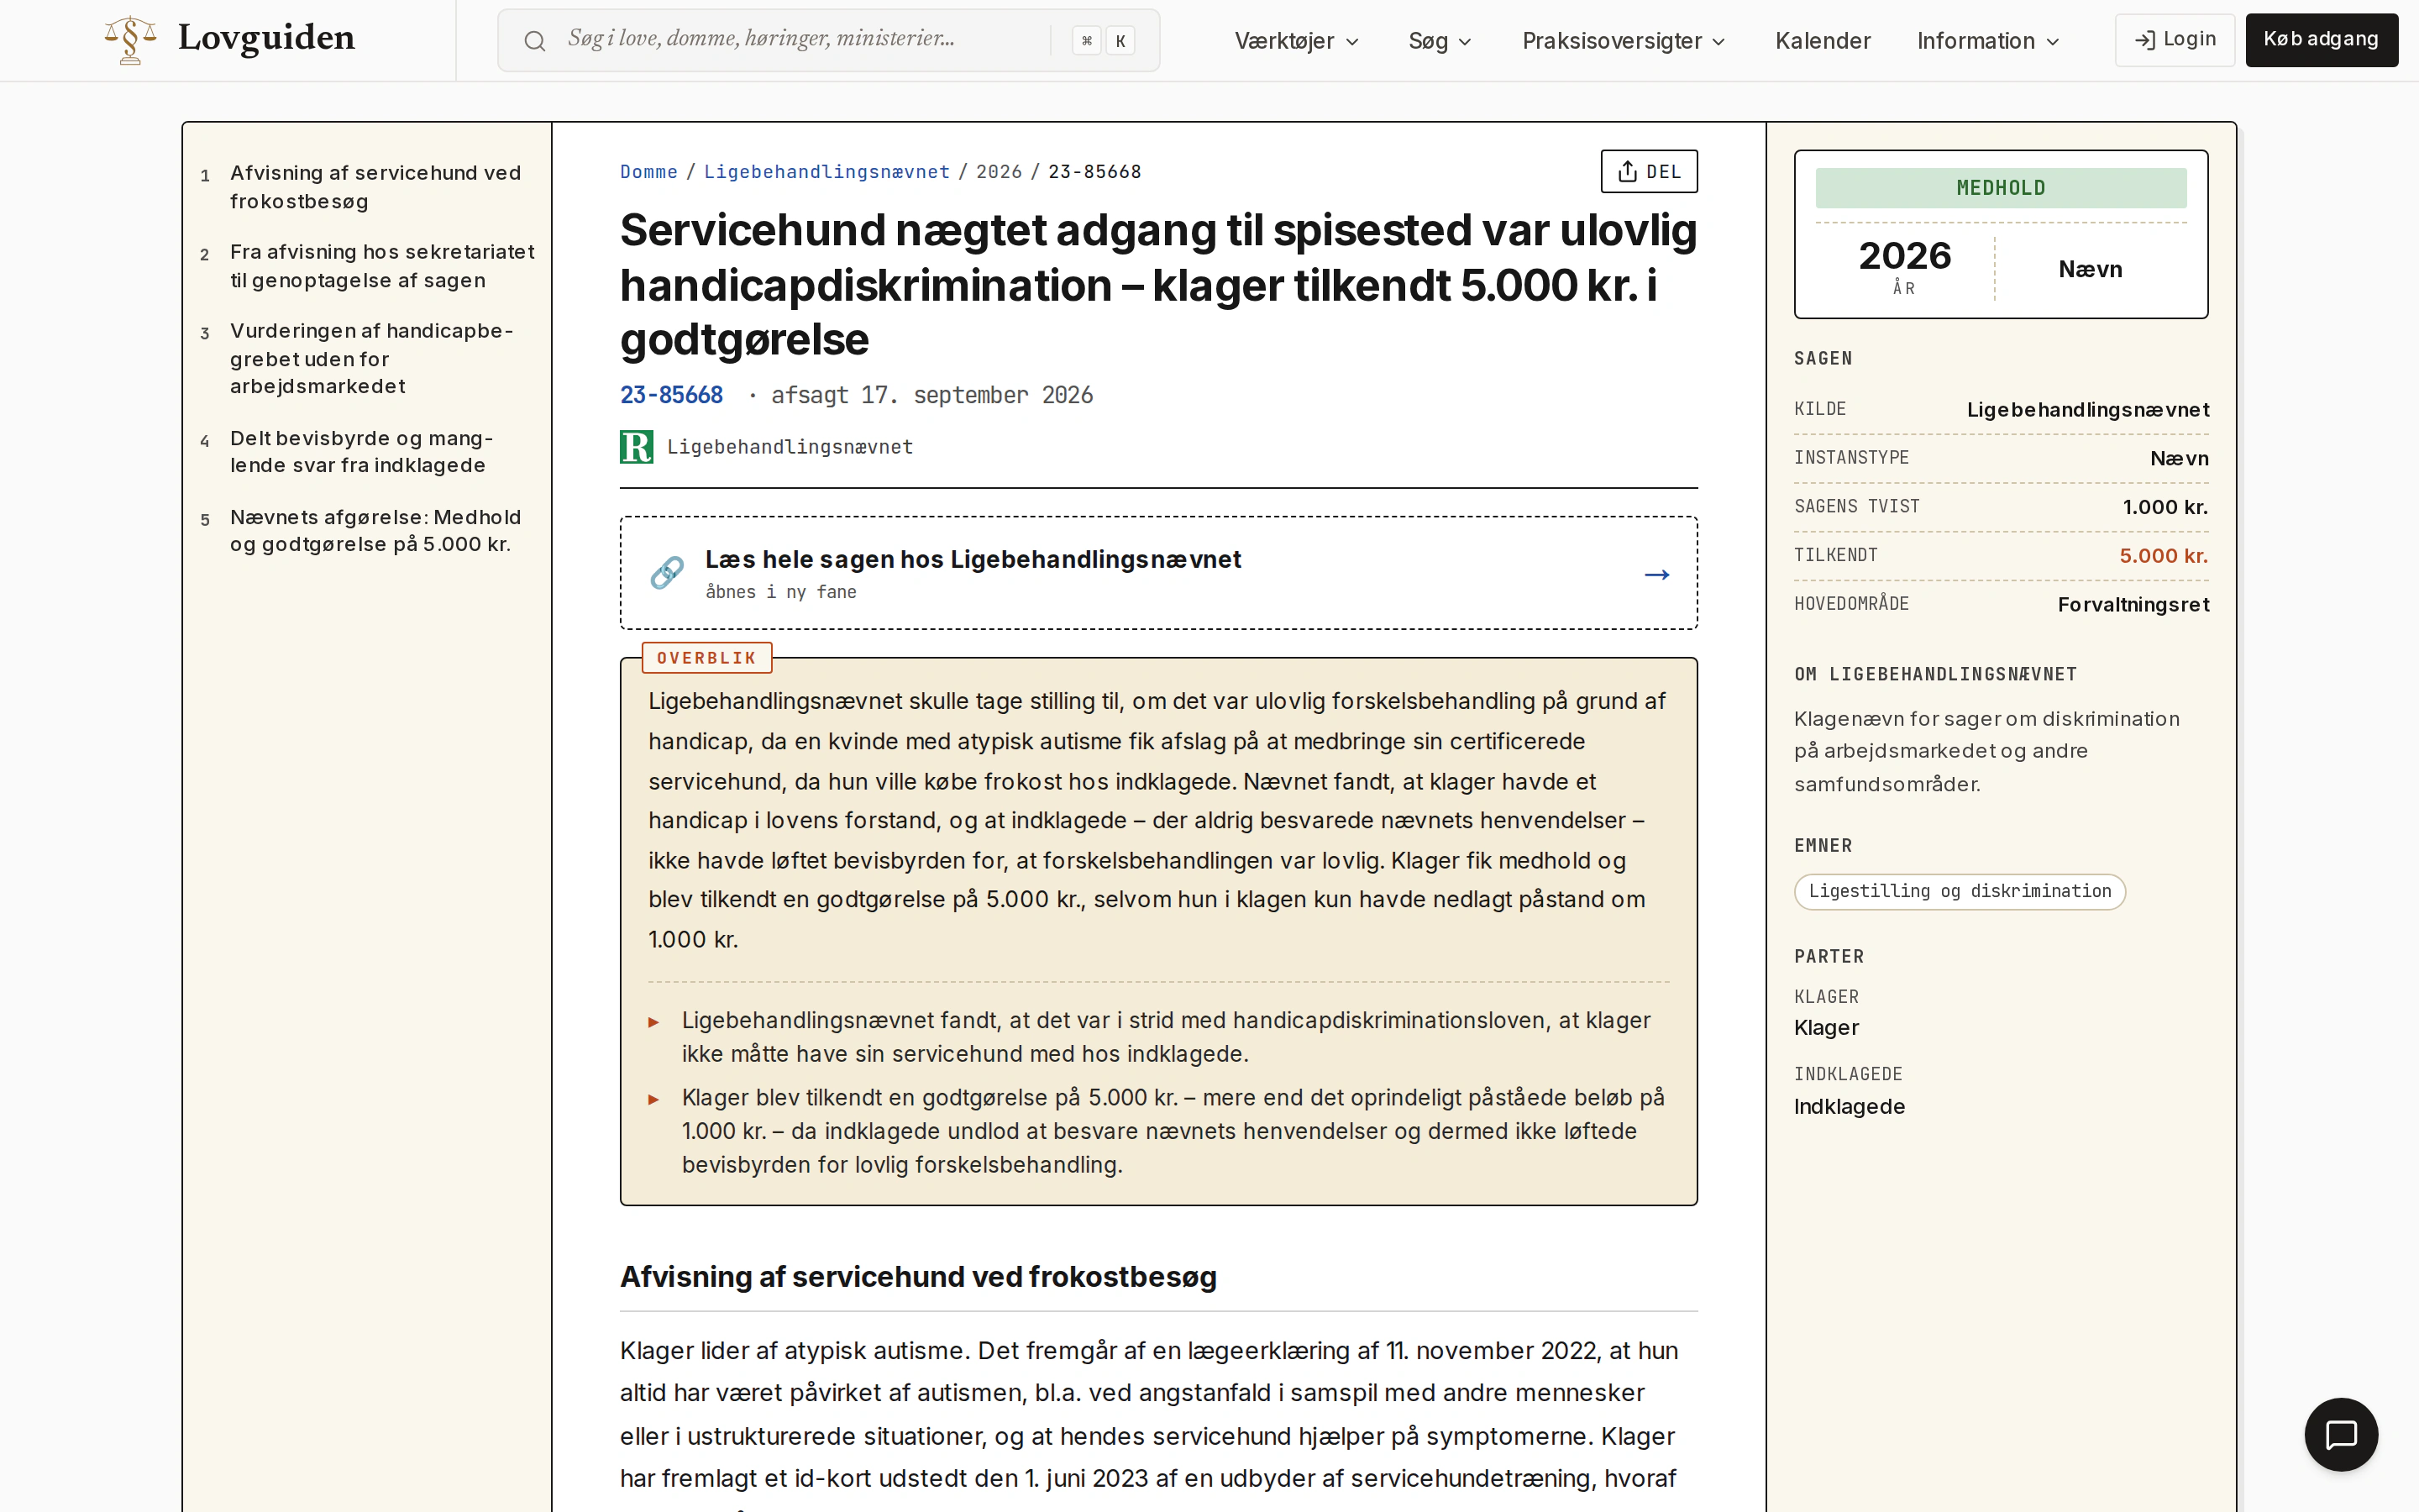Click the chain link icon in source box
Image resolution: width=2419 pixels, height=1512 pixels.
click(667, 573)
